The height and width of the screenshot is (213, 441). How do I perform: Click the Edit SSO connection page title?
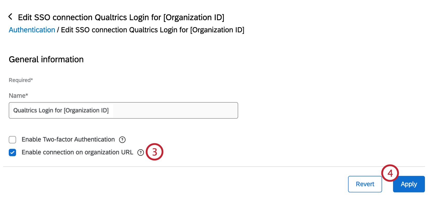pyautogui.click(x=121, y=17)
